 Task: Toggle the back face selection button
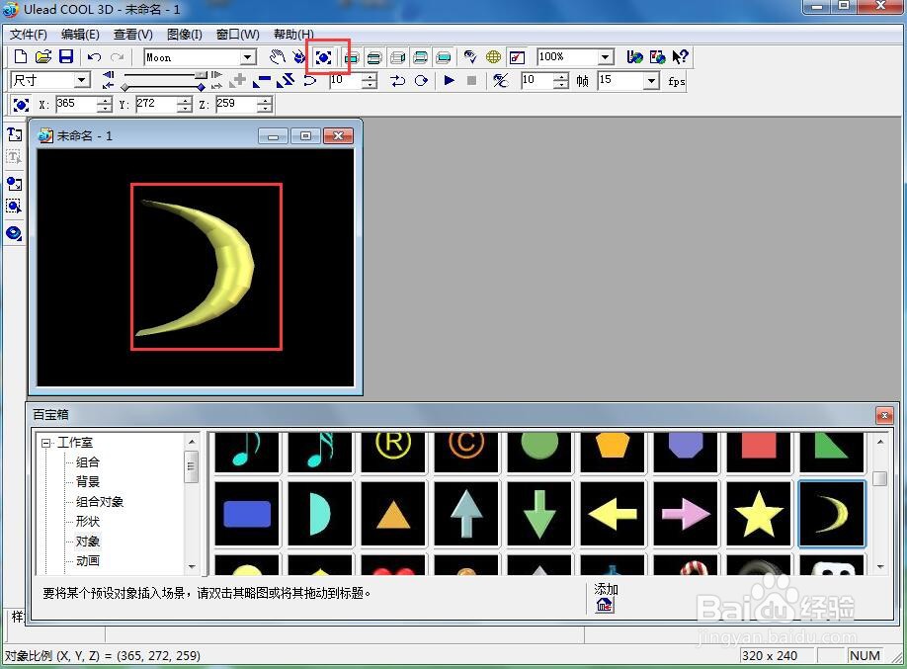pyautogui.click(x=444, y=56)
